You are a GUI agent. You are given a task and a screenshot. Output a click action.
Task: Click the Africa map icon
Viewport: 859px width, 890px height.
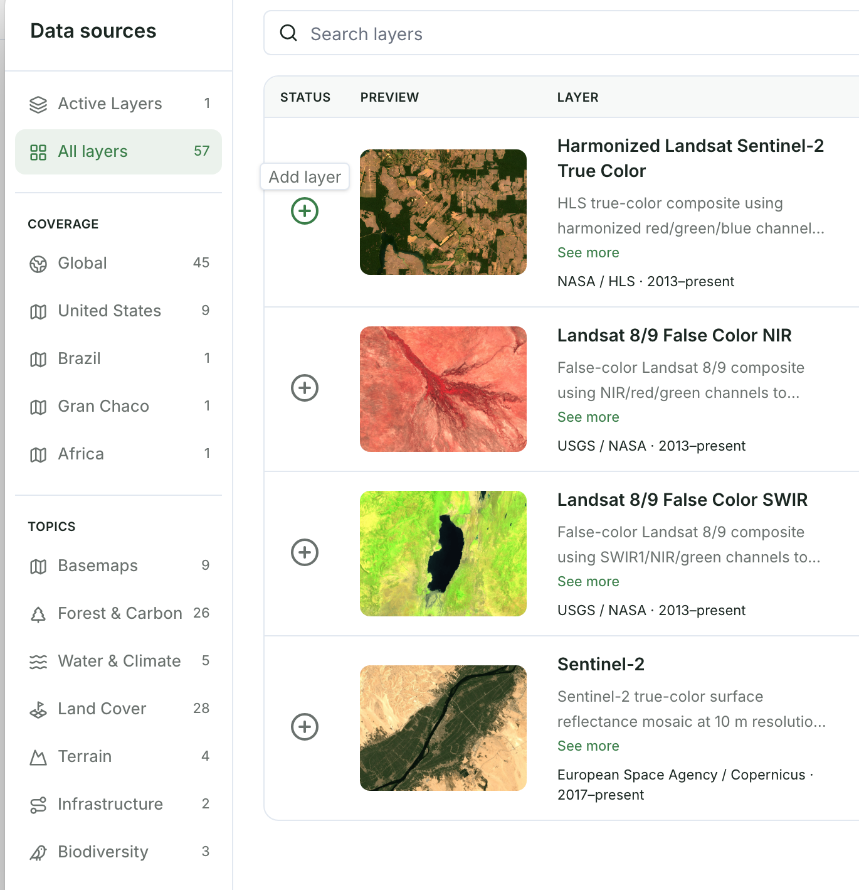[38, 454]
